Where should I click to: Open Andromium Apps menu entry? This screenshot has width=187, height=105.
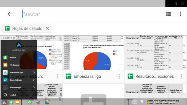point(19,72)
